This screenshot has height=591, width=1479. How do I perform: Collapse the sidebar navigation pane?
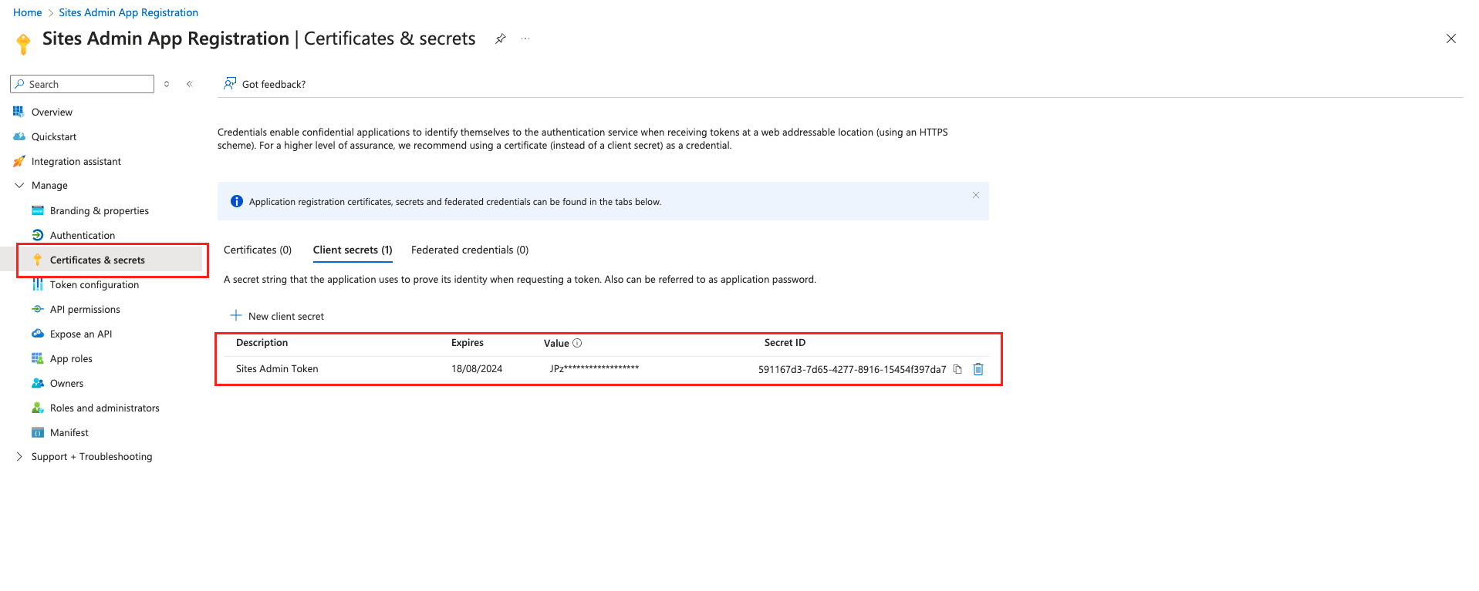190,84
